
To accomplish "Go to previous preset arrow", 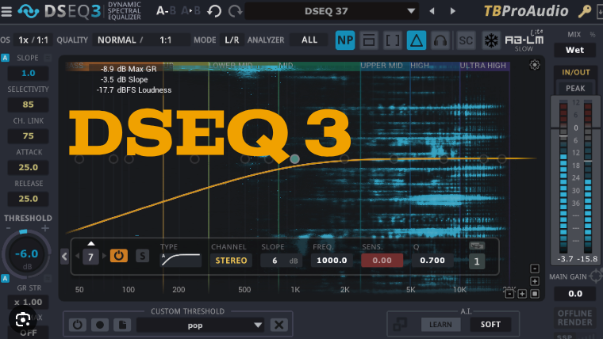I will [432, 11].
